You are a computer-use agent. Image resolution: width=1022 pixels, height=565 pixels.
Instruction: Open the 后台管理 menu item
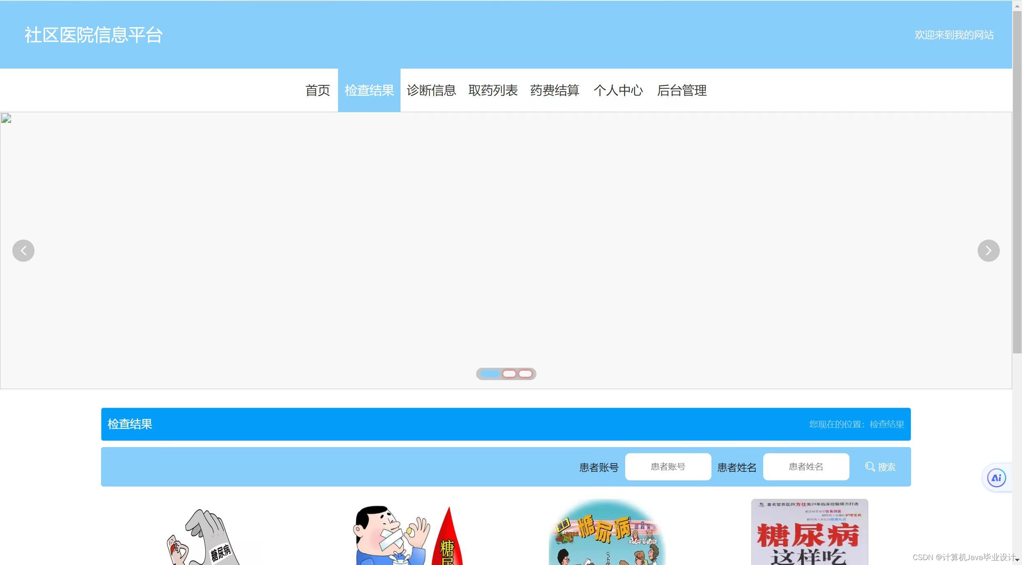point(681,90)
